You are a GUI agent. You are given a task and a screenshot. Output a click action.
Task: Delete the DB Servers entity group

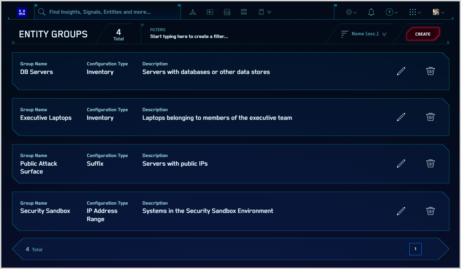[x=430, y=71]
